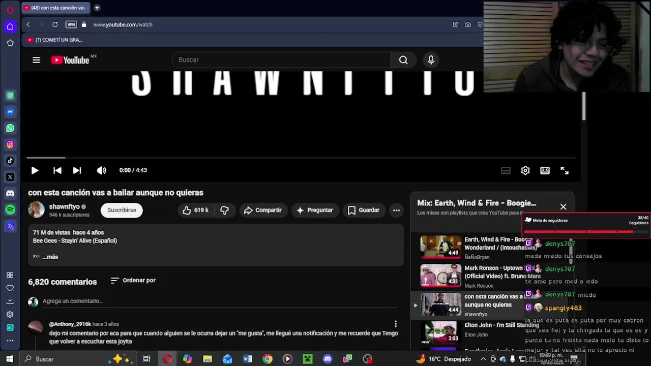Click the YouTube search magnifier button
This screenshot has height=366, width=651.
[403, 60]
